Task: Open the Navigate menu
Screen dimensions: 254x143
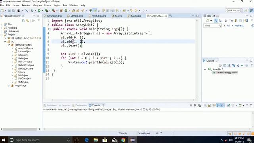Action: (37, 5)
